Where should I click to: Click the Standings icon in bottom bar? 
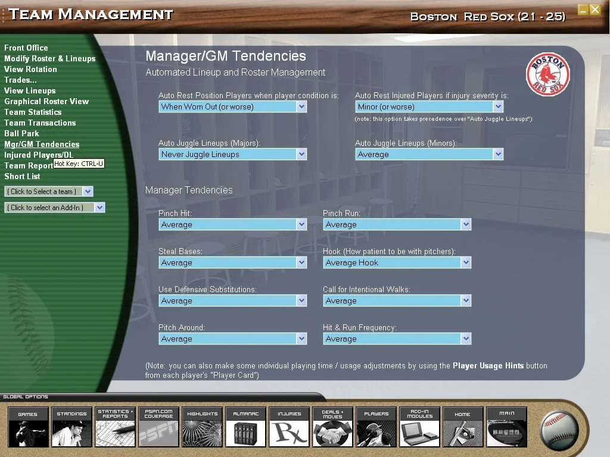click(x=71, y=427)
